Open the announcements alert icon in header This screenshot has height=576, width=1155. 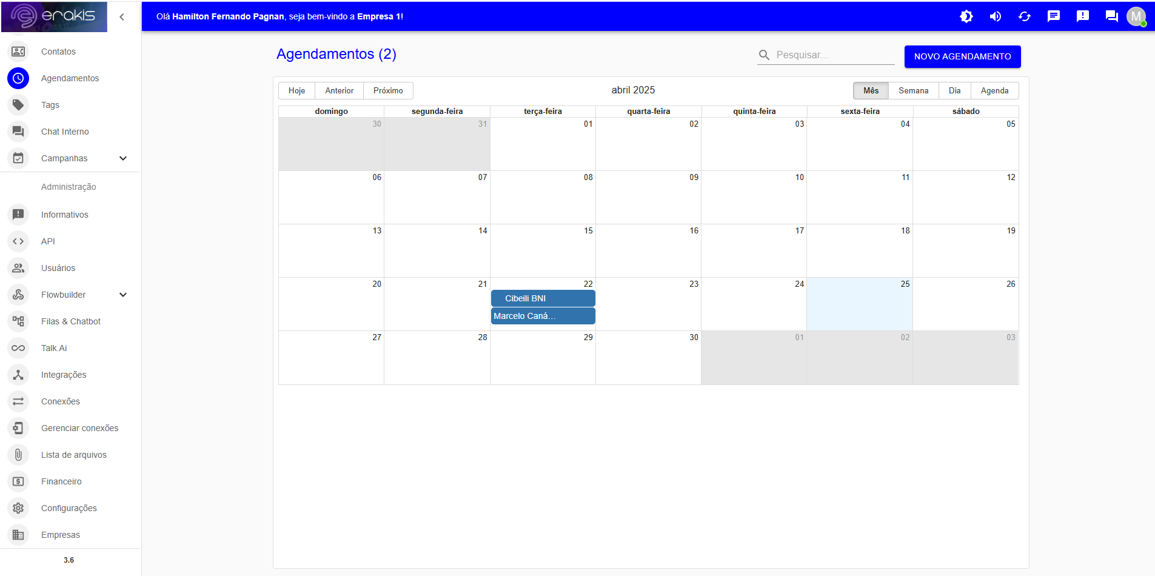tap(1083, 16)
